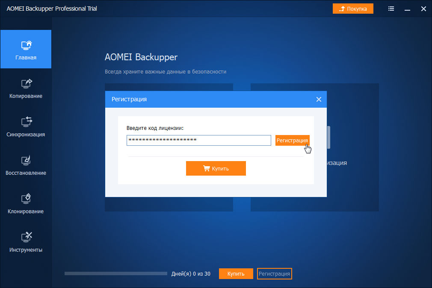Open the Копирование backup section
Viewport: 432px width, 288px height.
(26, 88)
